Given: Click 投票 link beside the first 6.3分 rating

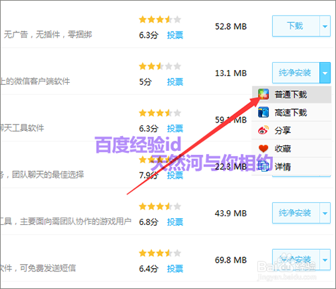Looking at the screenshot, I should click(x=175, y=35).
